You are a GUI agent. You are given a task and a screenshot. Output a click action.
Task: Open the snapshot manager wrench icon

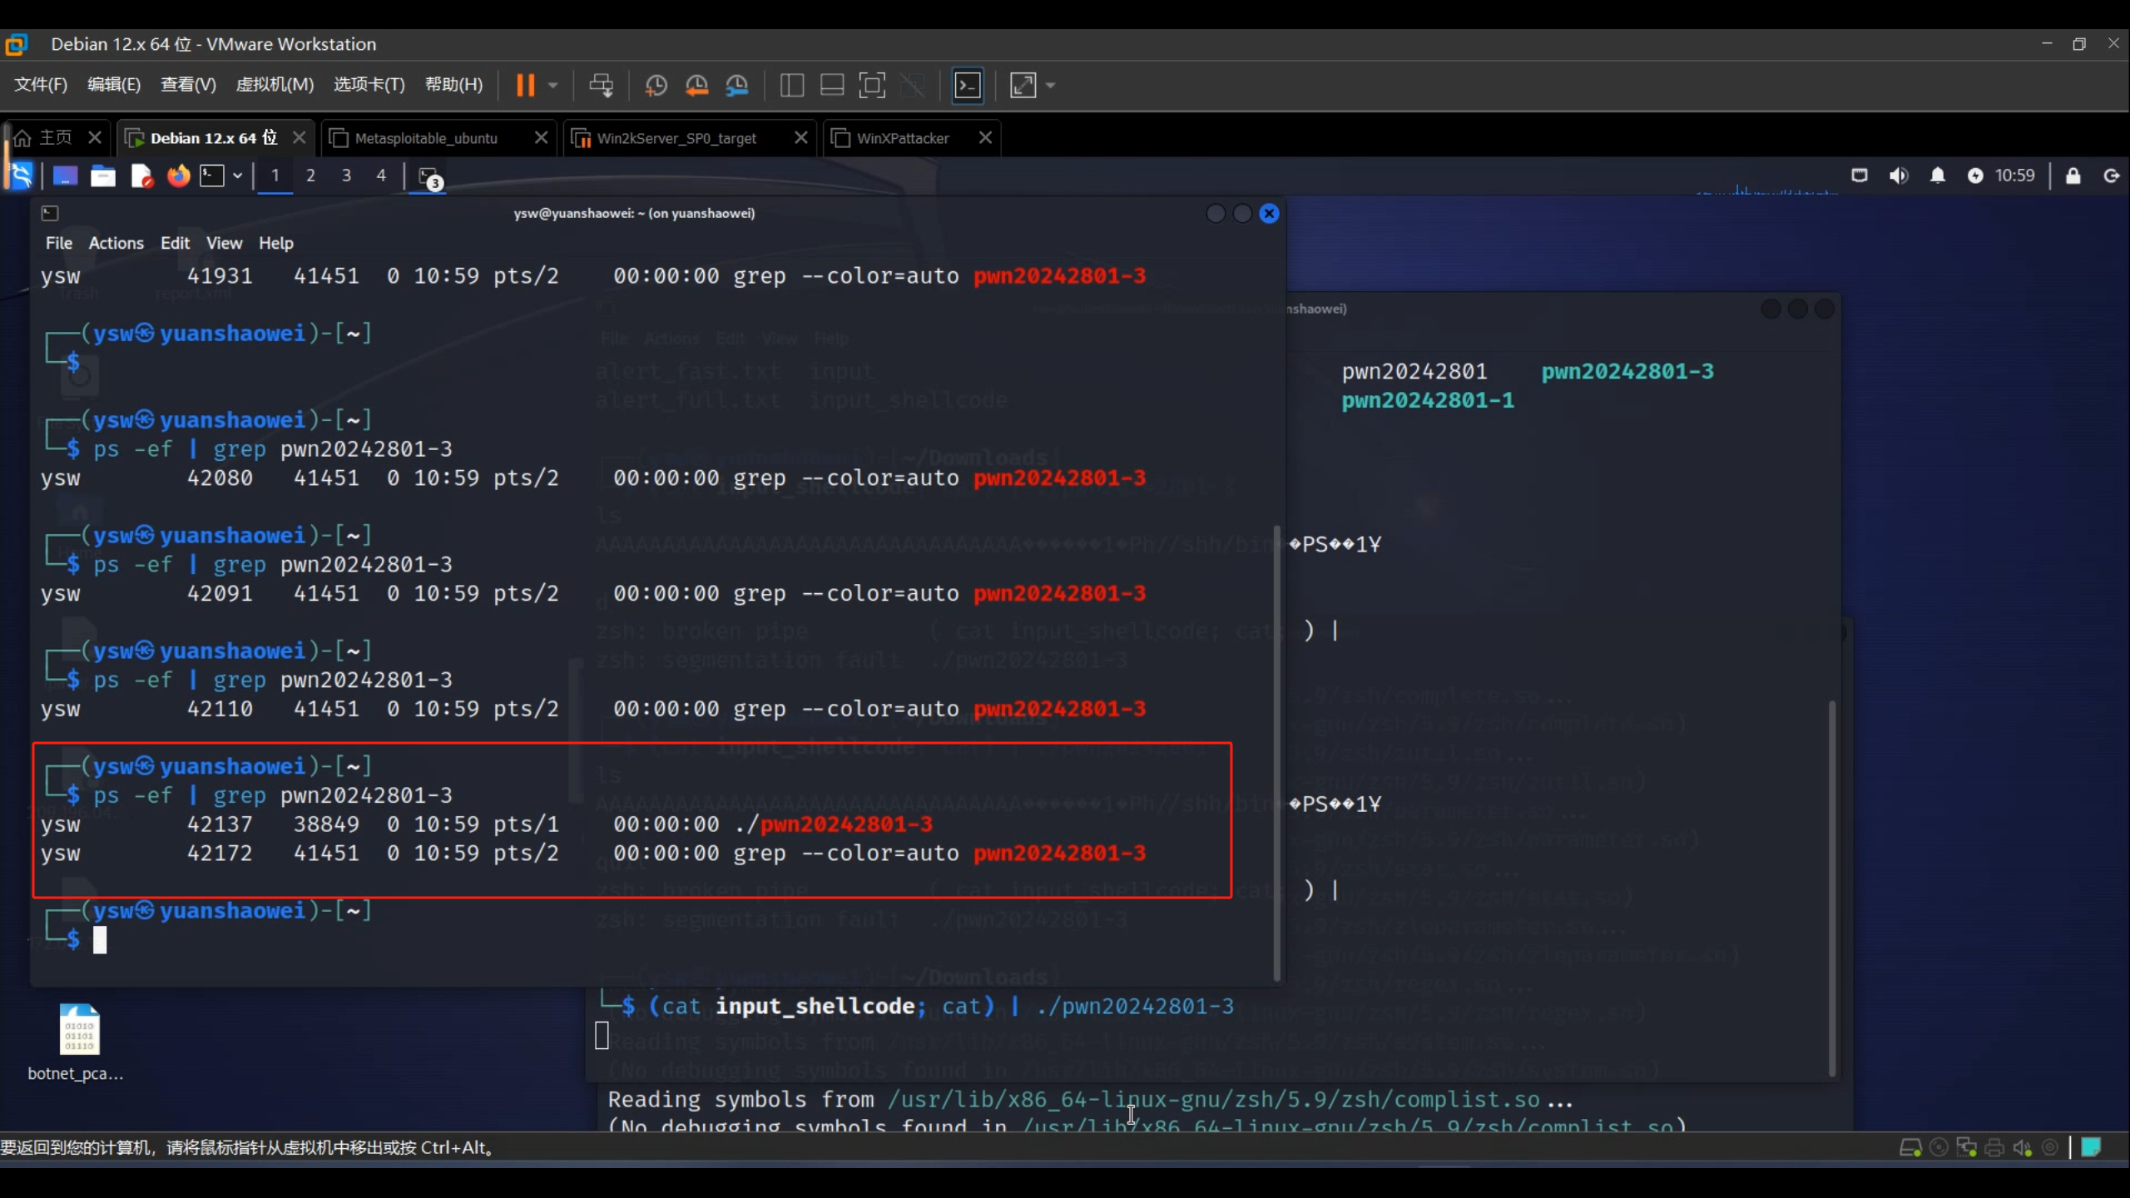point(737,86)
